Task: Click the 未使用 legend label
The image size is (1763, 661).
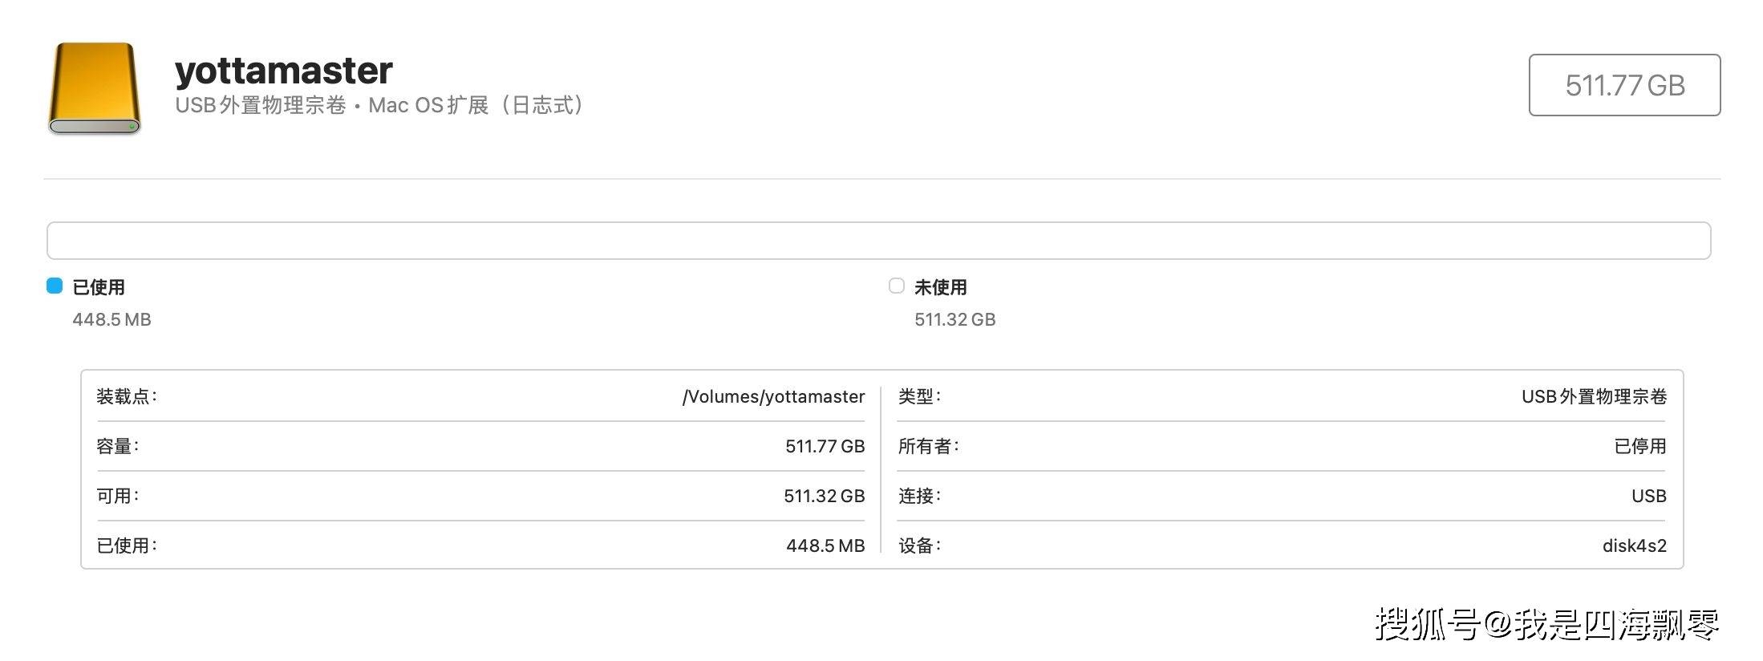Action: [x=941, y=287]
